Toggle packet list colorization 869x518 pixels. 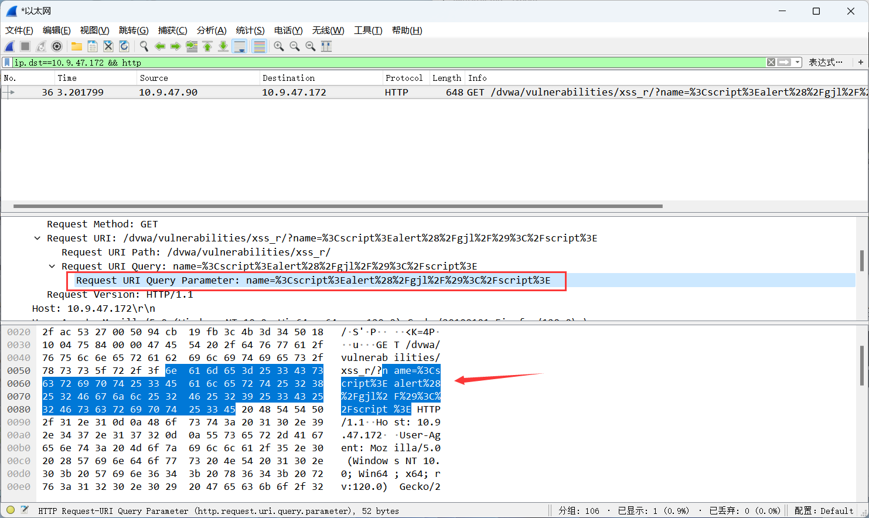pyautogui.click(x=260, y=46)
